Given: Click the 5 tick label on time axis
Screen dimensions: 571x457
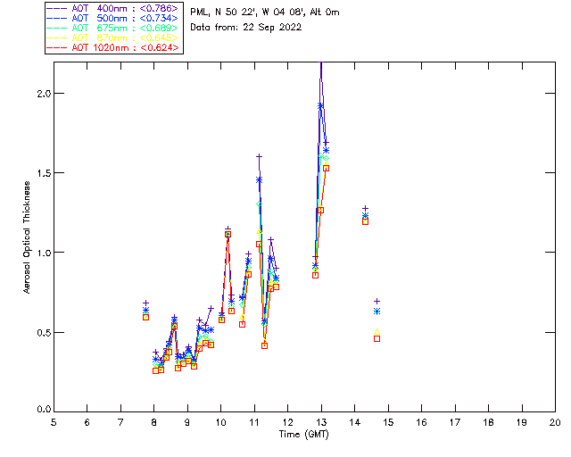Looking at the screenshot, I should tap(54, 422).
